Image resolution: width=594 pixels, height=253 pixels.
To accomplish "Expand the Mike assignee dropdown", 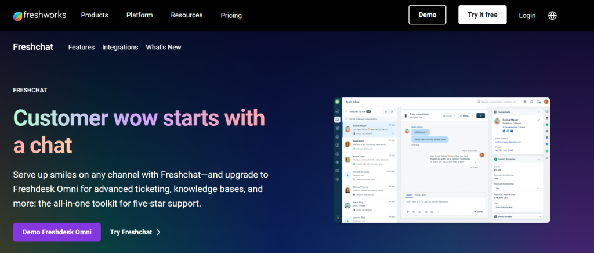I will pyautogui.click(x=467, y=116).
